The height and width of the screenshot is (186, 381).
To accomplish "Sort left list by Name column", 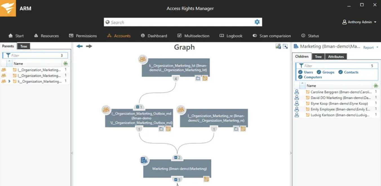I will tap(18, 63).
